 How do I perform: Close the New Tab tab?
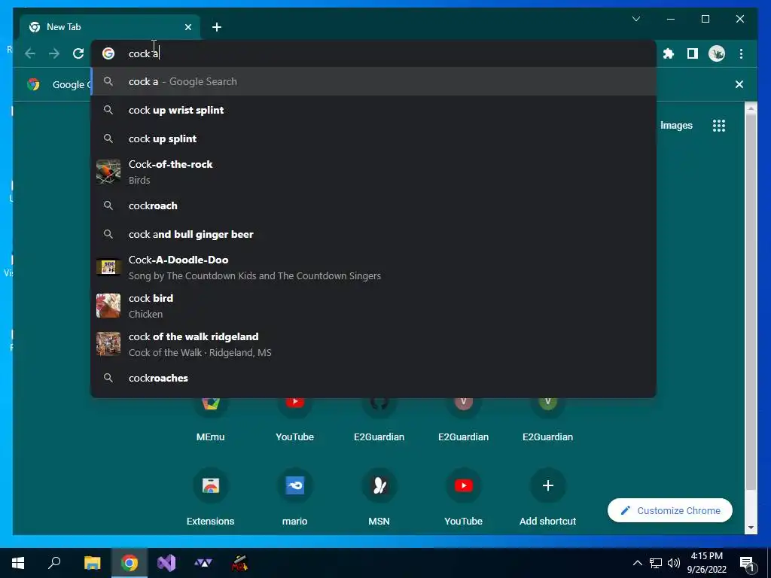point(187,27)
